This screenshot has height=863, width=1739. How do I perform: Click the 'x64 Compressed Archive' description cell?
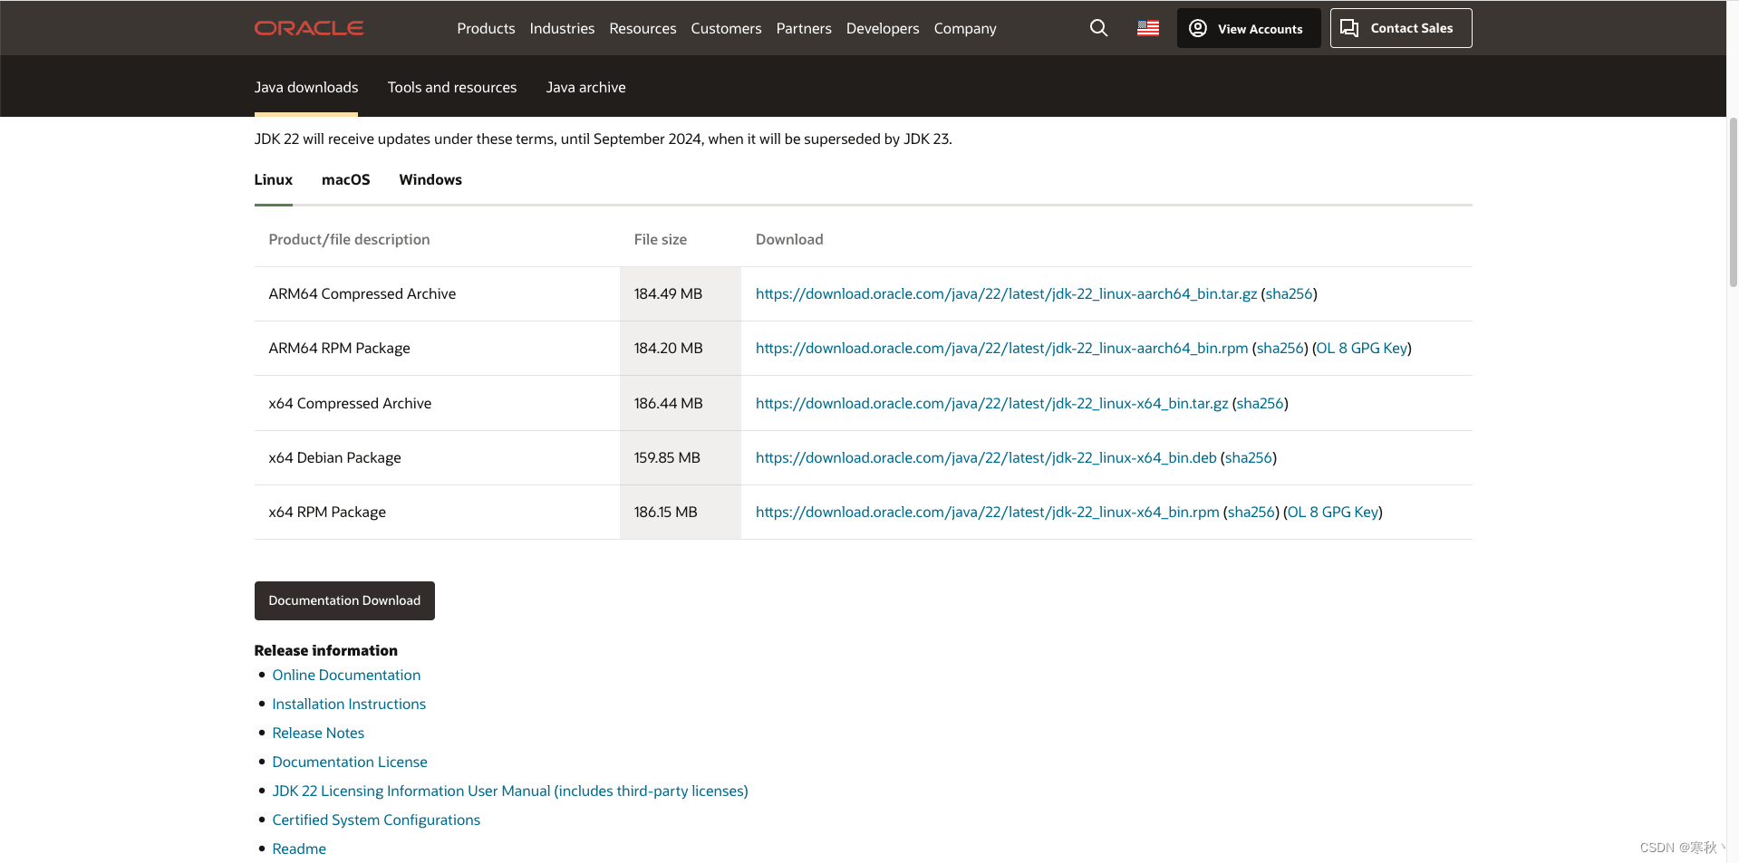[437, 403]
